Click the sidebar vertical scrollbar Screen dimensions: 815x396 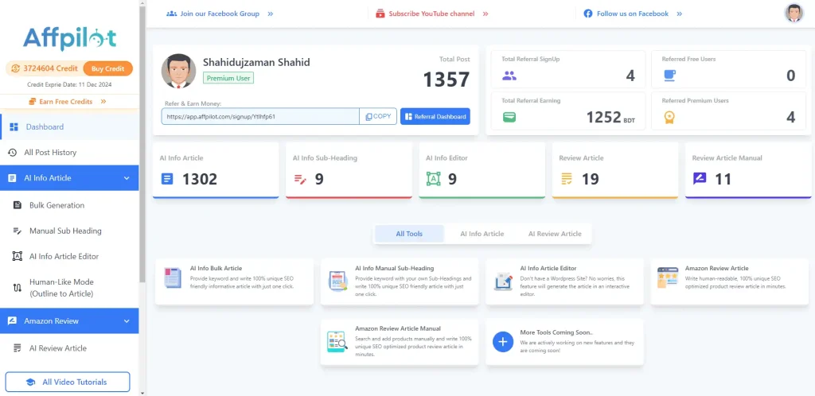[142, 146]
